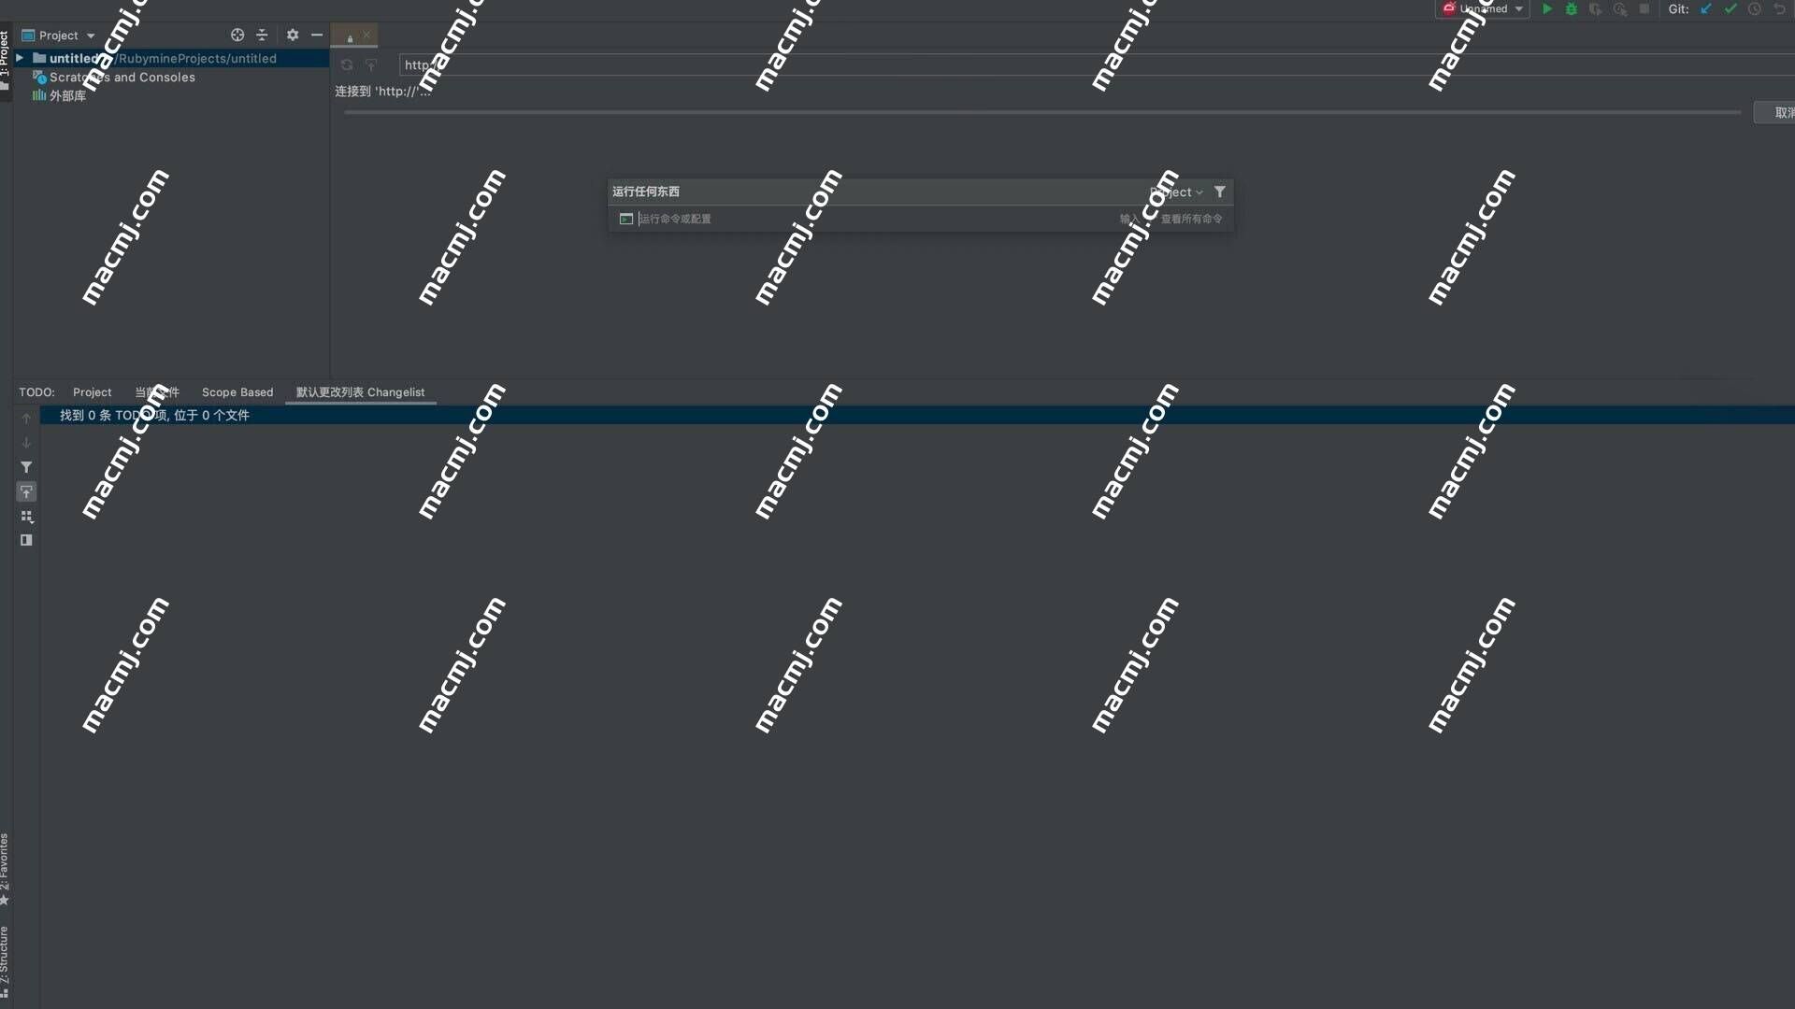This screenshot has height=1009, width=1795.
Task: Click '查看所有命令' view all commands button
Action: pyautogui.click(x=1190, y=218)
